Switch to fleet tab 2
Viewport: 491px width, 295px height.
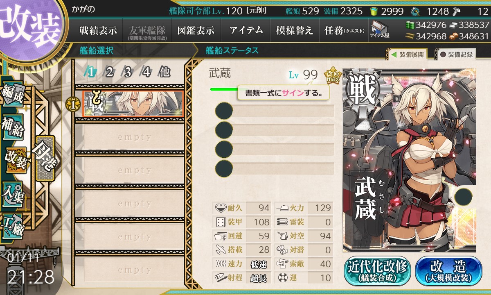(x=109, y=73)
